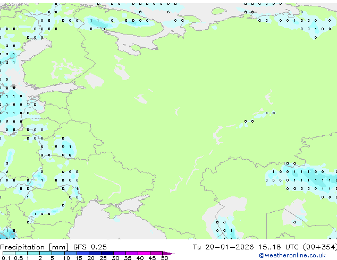Click the legend value '10'
Image resolution: width=337 pixels, height=260 pixels.
click(66, 258)
